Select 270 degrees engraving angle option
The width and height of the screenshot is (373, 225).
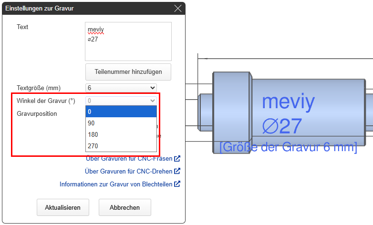coord(121,146)
